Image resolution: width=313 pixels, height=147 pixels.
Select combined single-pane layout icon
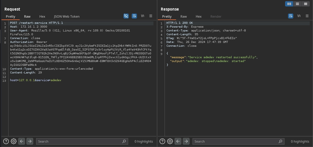point(306,4)
